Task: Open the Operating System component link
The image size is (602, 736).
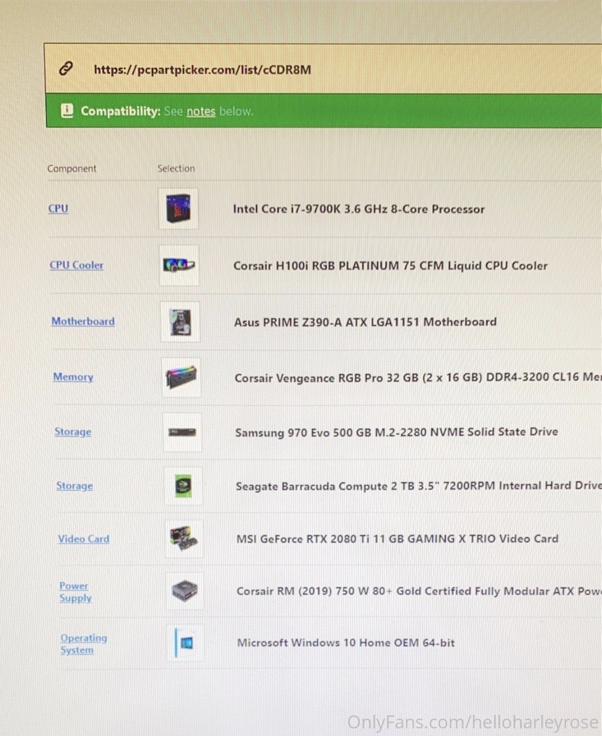Action: pos(83,644)
